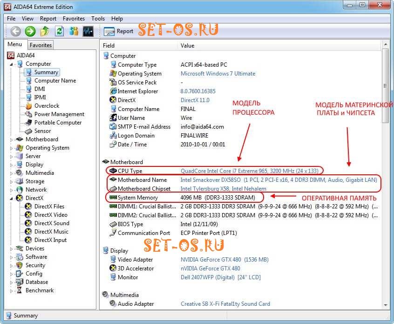
Task: Switch to the Favorites tab
Action: tap(41, 45)
